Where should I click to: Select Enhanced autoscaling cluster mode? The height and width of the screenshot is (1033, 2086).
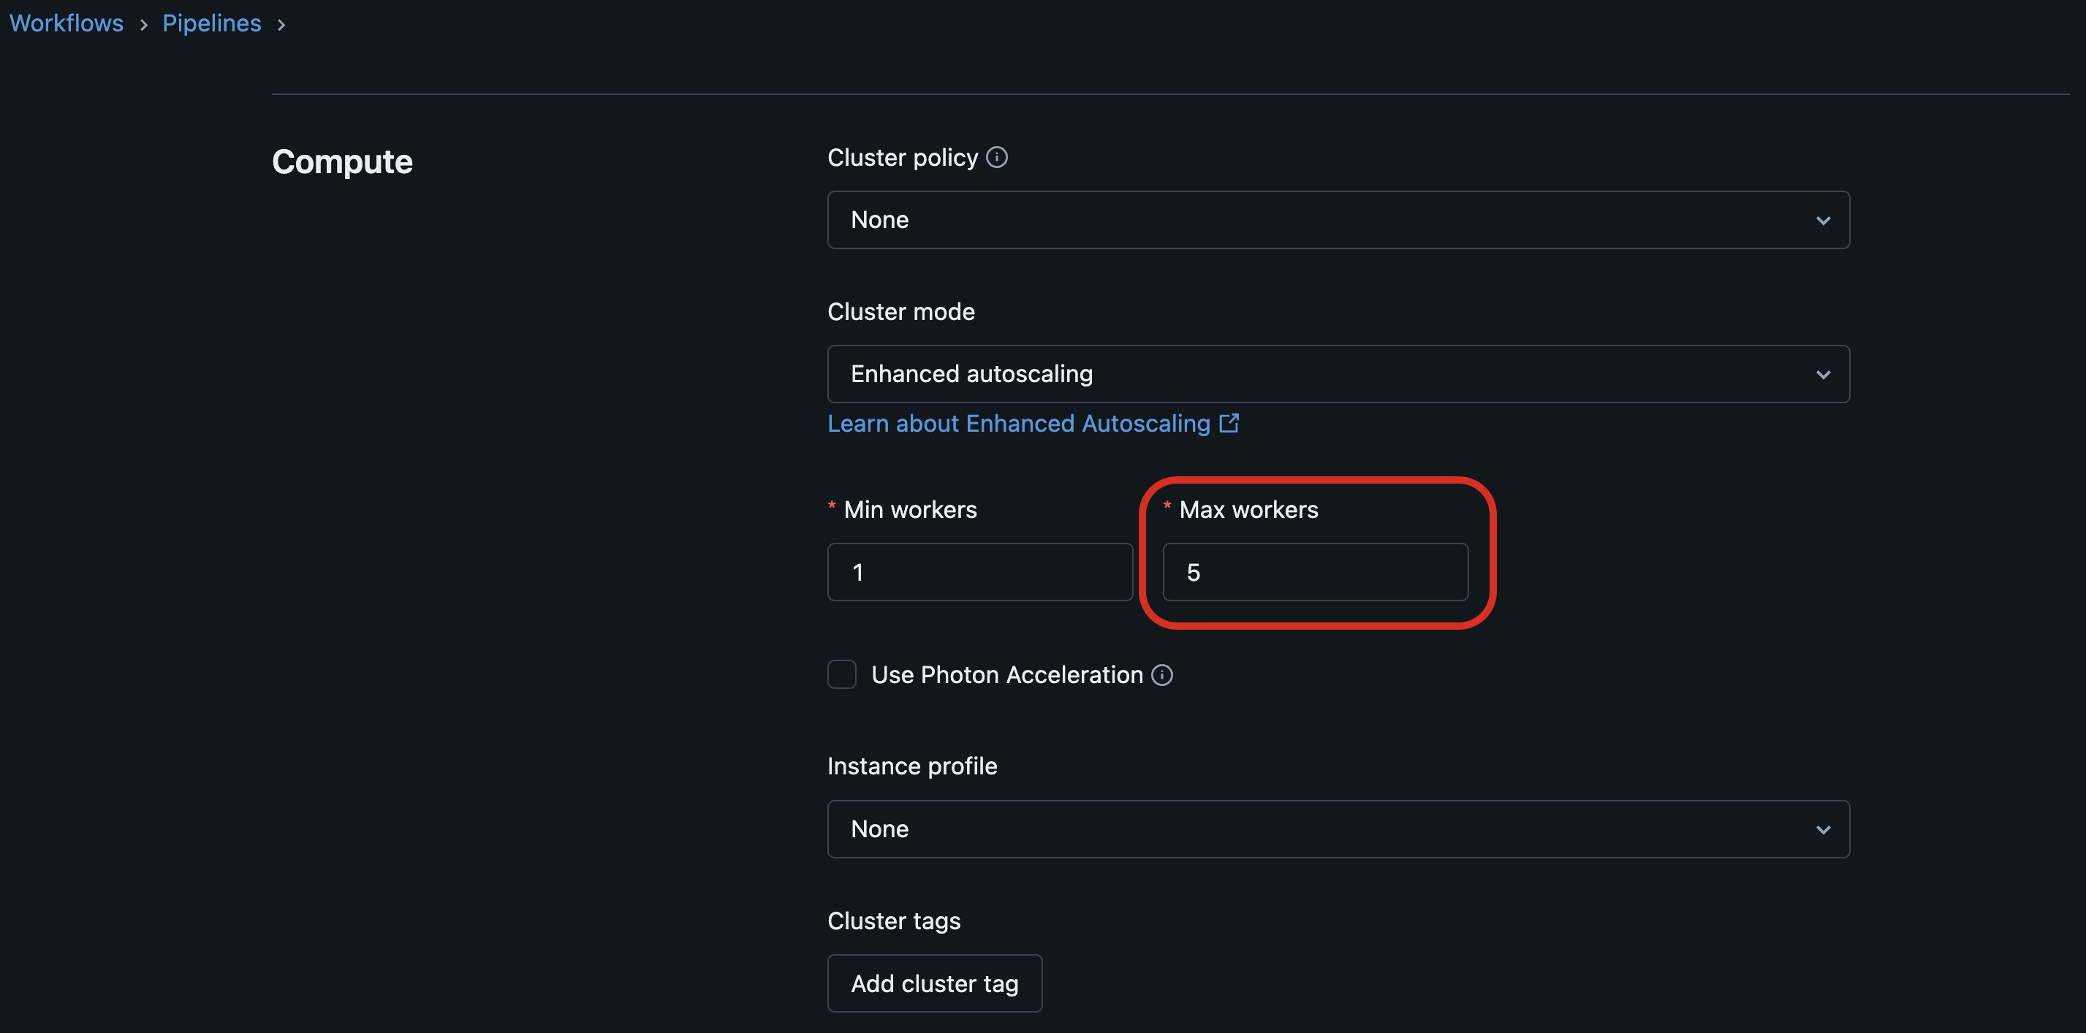pyautogui.click(x=1335, y=373)
